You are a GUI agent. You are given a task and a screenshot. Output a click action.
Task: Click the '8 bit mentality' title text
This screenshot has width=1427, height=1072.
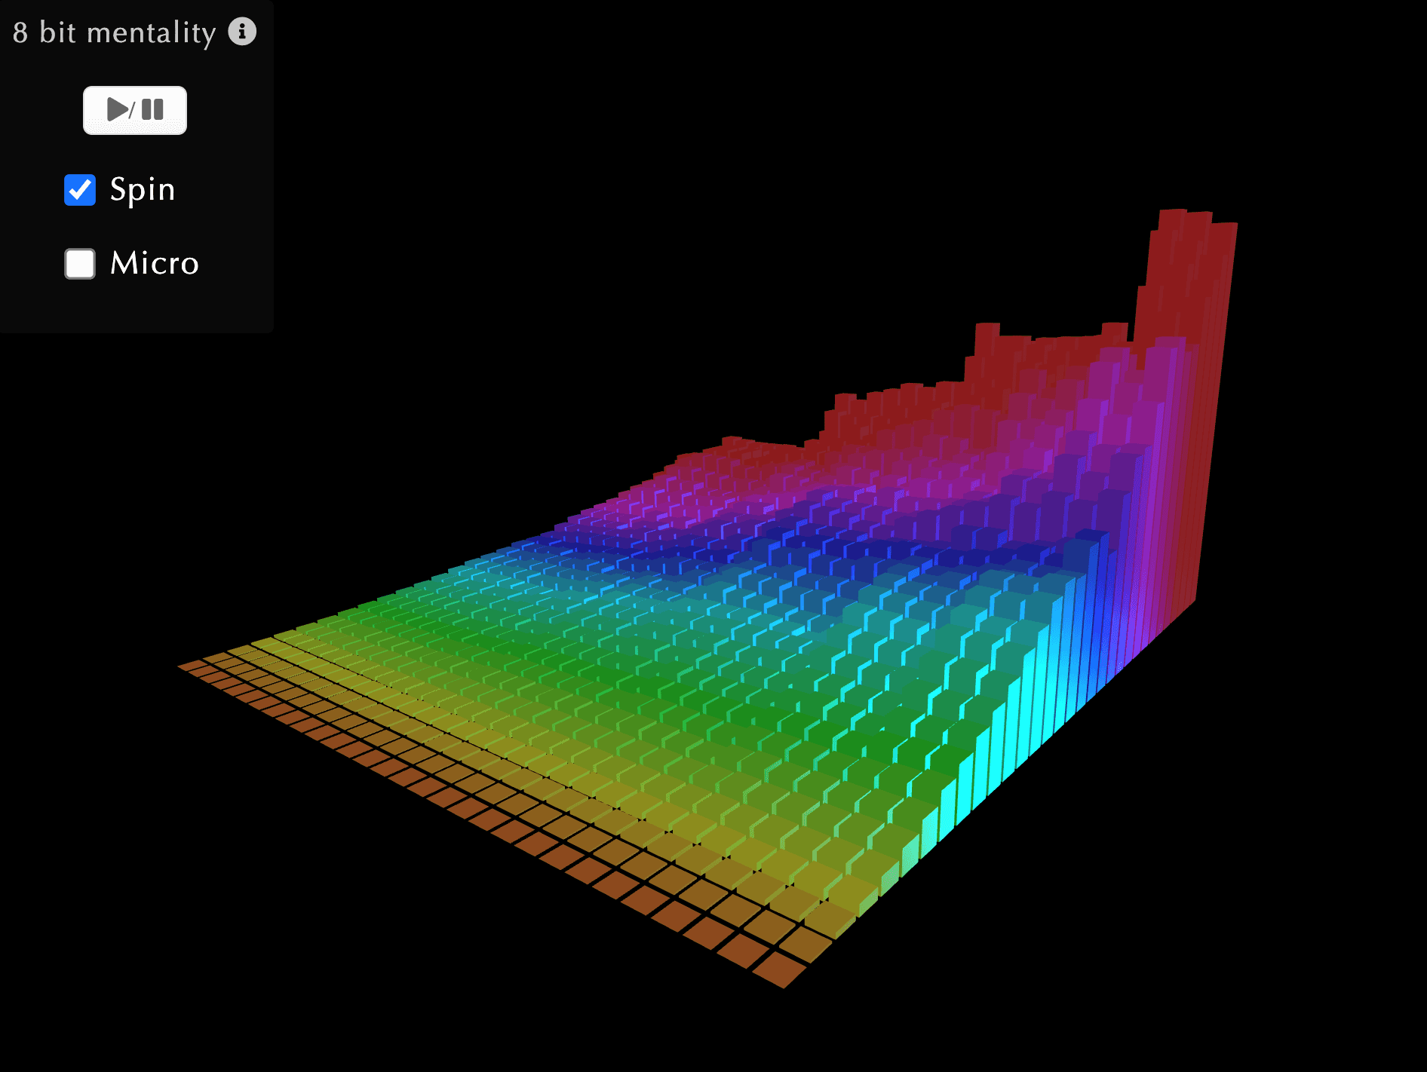point(115,33)
